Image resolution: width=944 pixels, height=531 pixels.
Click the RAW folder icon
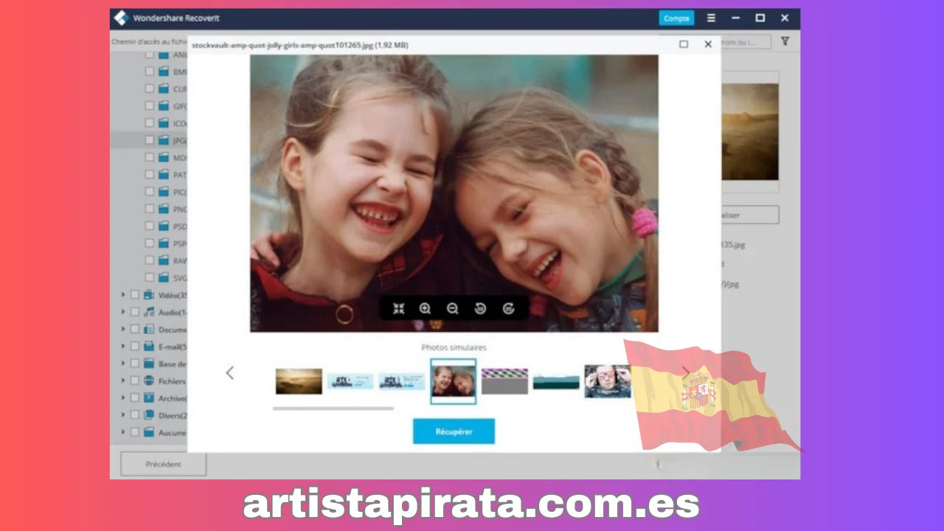click(x=163, y=260)
